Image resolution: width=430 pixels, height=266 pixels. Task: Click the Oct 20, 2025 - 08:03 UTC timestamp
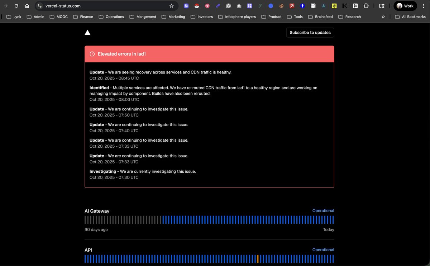(x=114, y=99)
